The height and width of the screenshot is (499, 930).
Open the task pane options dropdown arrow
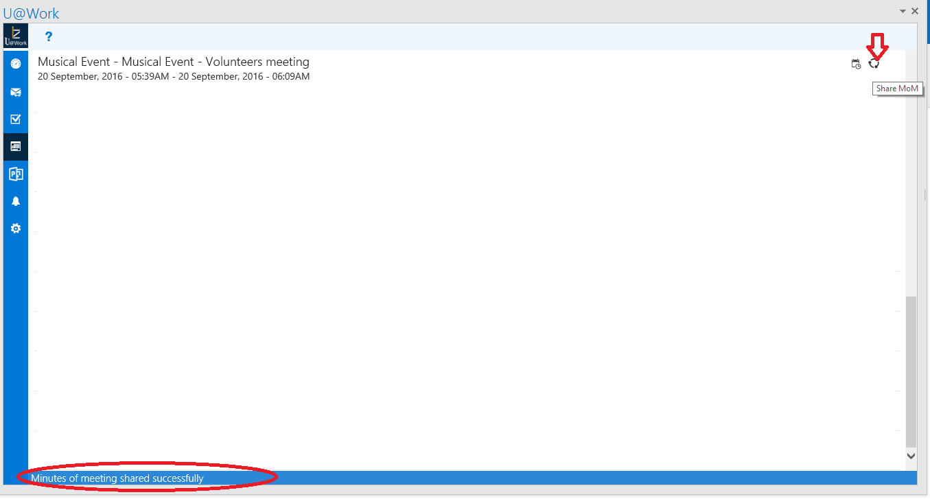[x=903, y=11]
